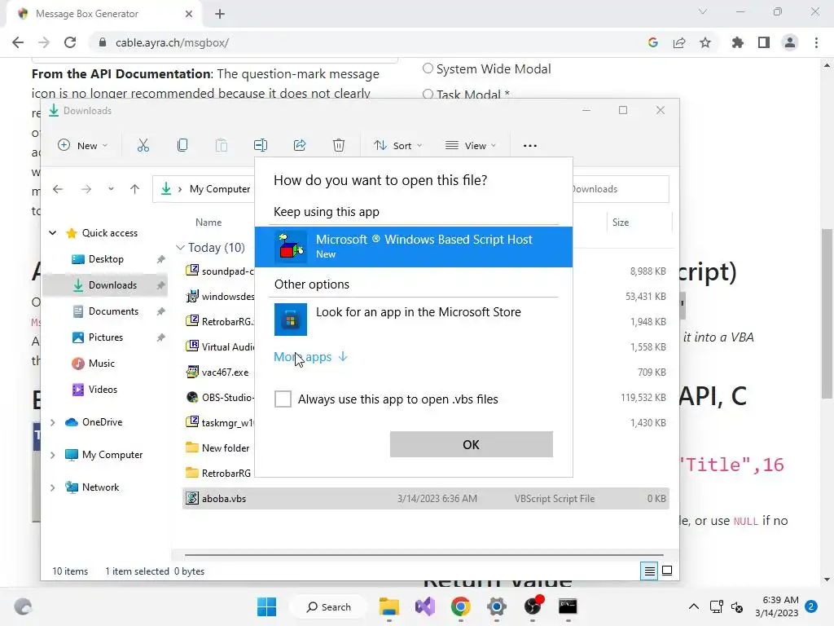Click the Paste icon in Explorer toolbar
The height and width of the screenshot is (626, 834).
point(222,145)
